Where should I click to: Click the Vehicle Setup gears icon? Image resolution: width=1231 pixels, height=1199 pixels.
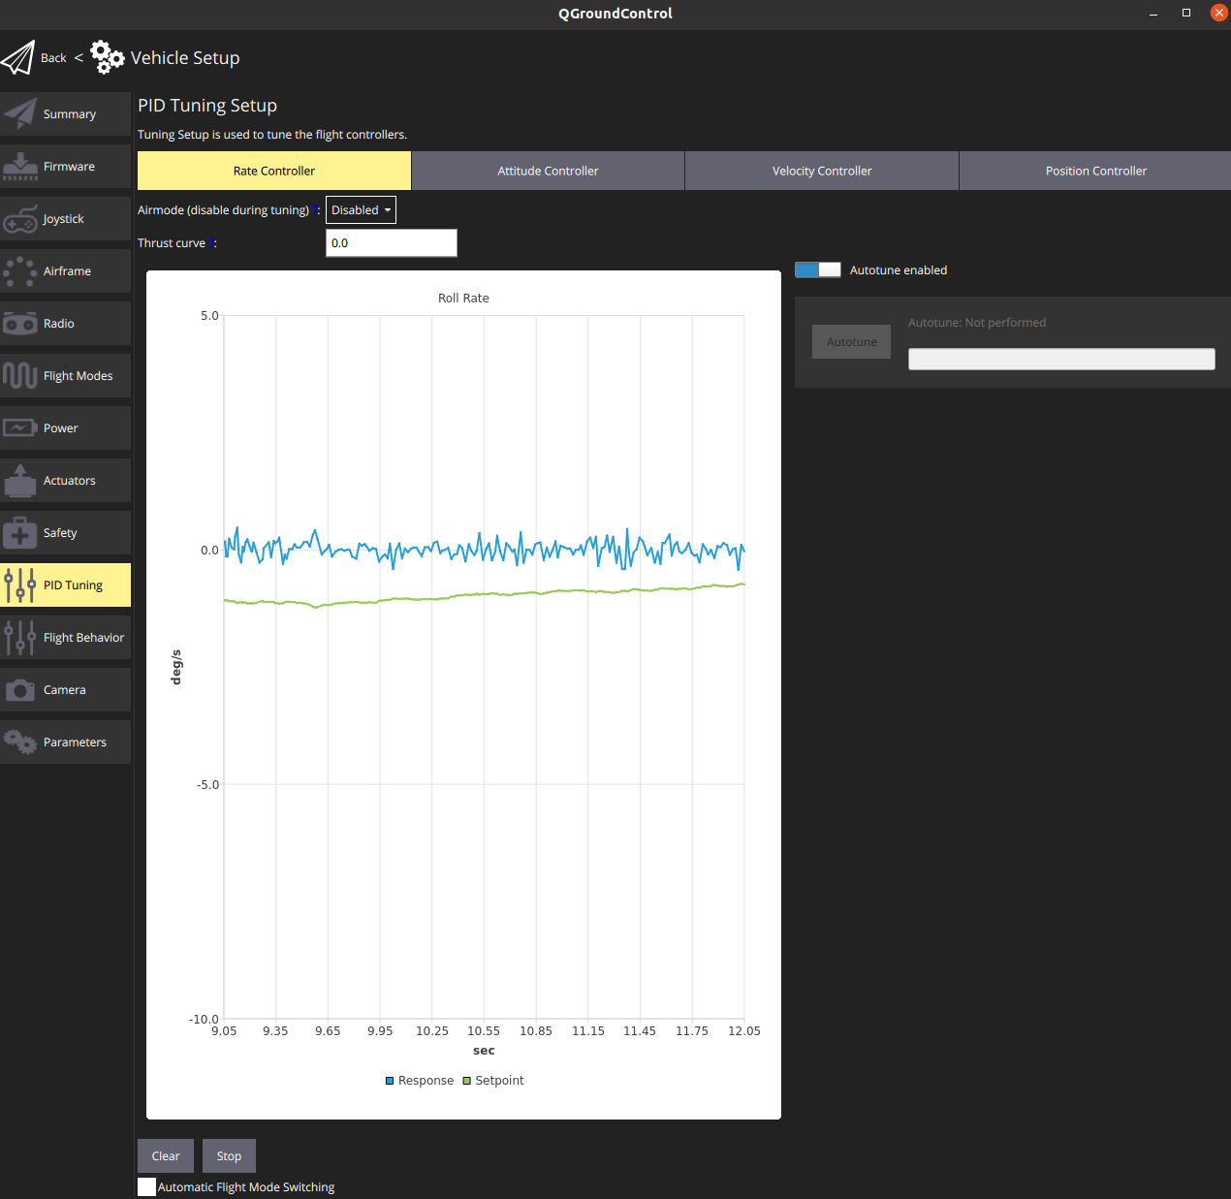pos(108,57)
